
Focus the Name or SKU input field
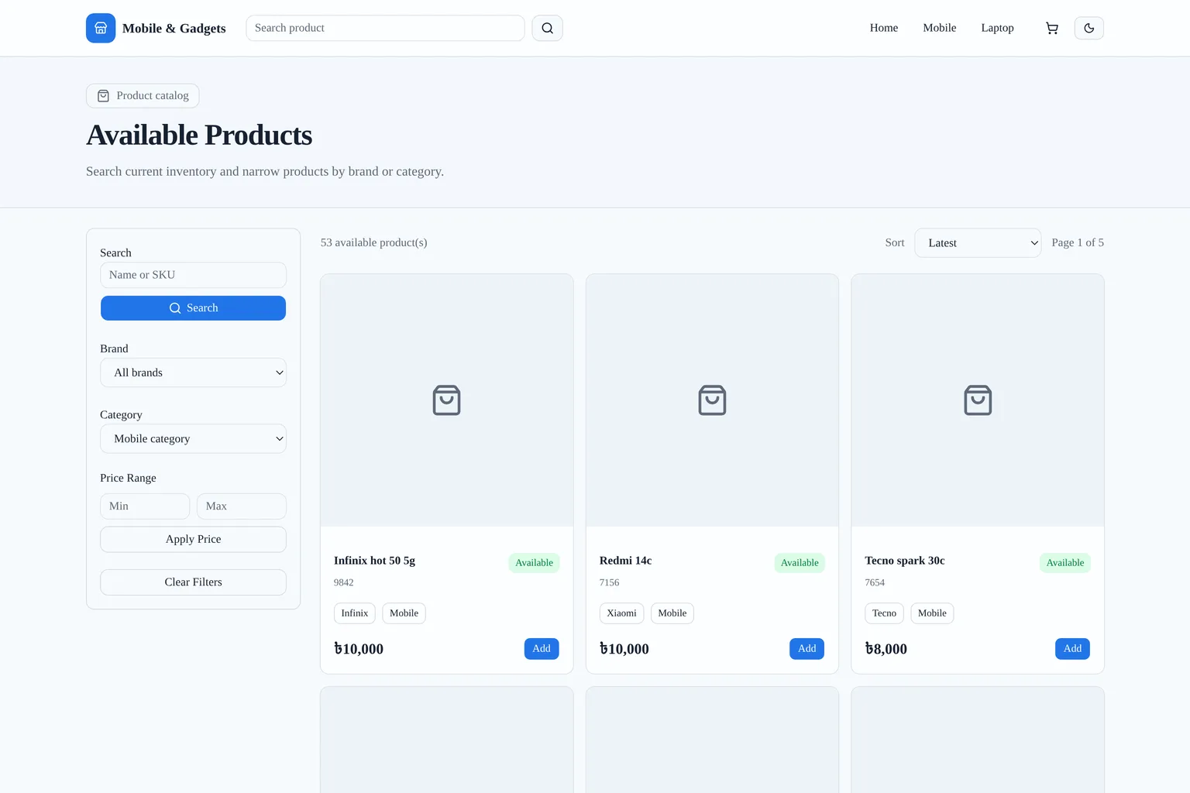click(x=193, y=275)
